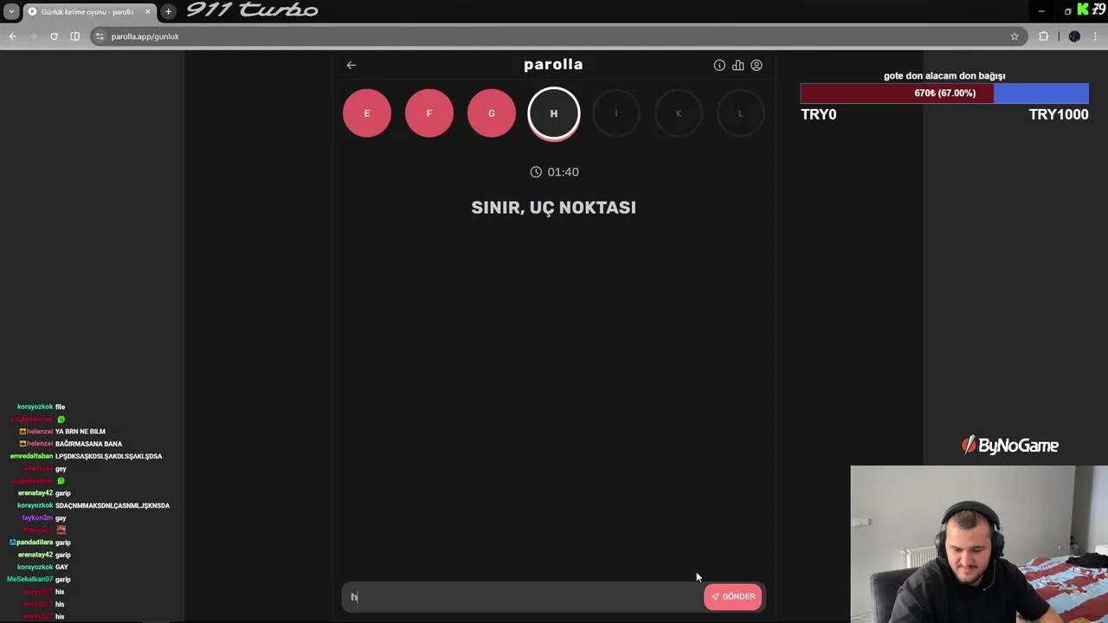Click MeSekalkan07 username in chat

[30, 580]
